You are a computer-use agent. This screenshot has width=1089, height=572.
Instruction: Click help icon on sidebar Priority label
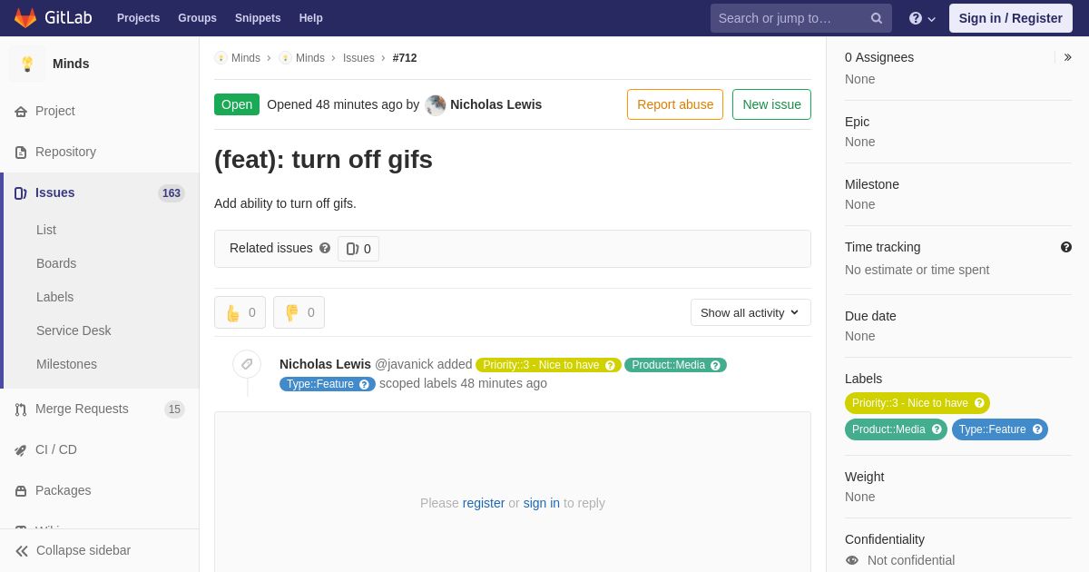tap(979, 403)
